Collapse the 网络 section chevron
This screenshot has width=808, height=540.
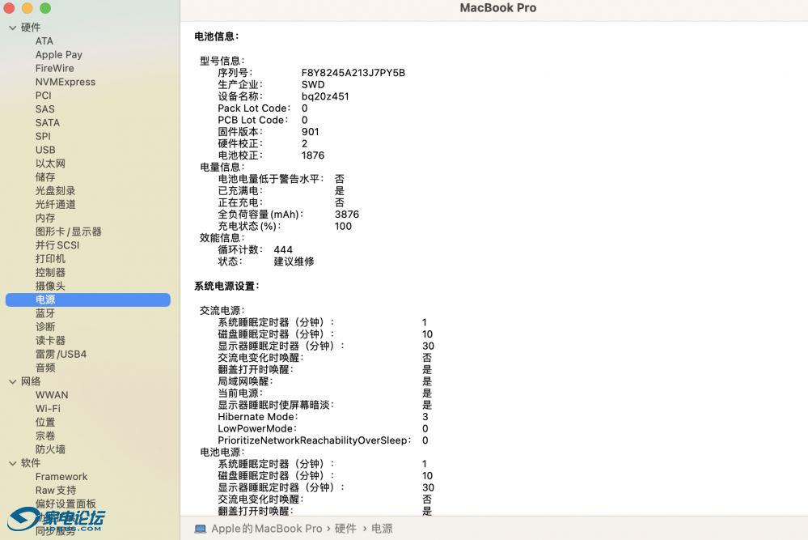point(13,381)
